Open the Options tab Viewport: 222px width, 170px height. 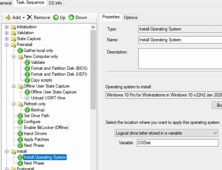click(x=131, y=18)
